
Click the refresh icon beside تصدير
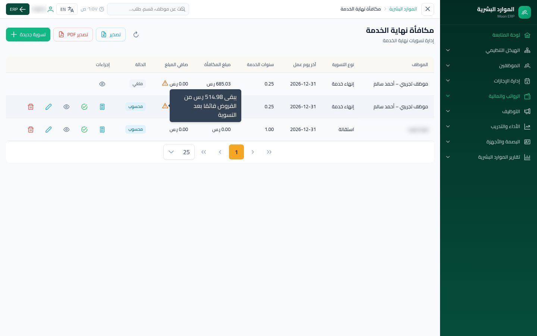click(x=136, y=35)
